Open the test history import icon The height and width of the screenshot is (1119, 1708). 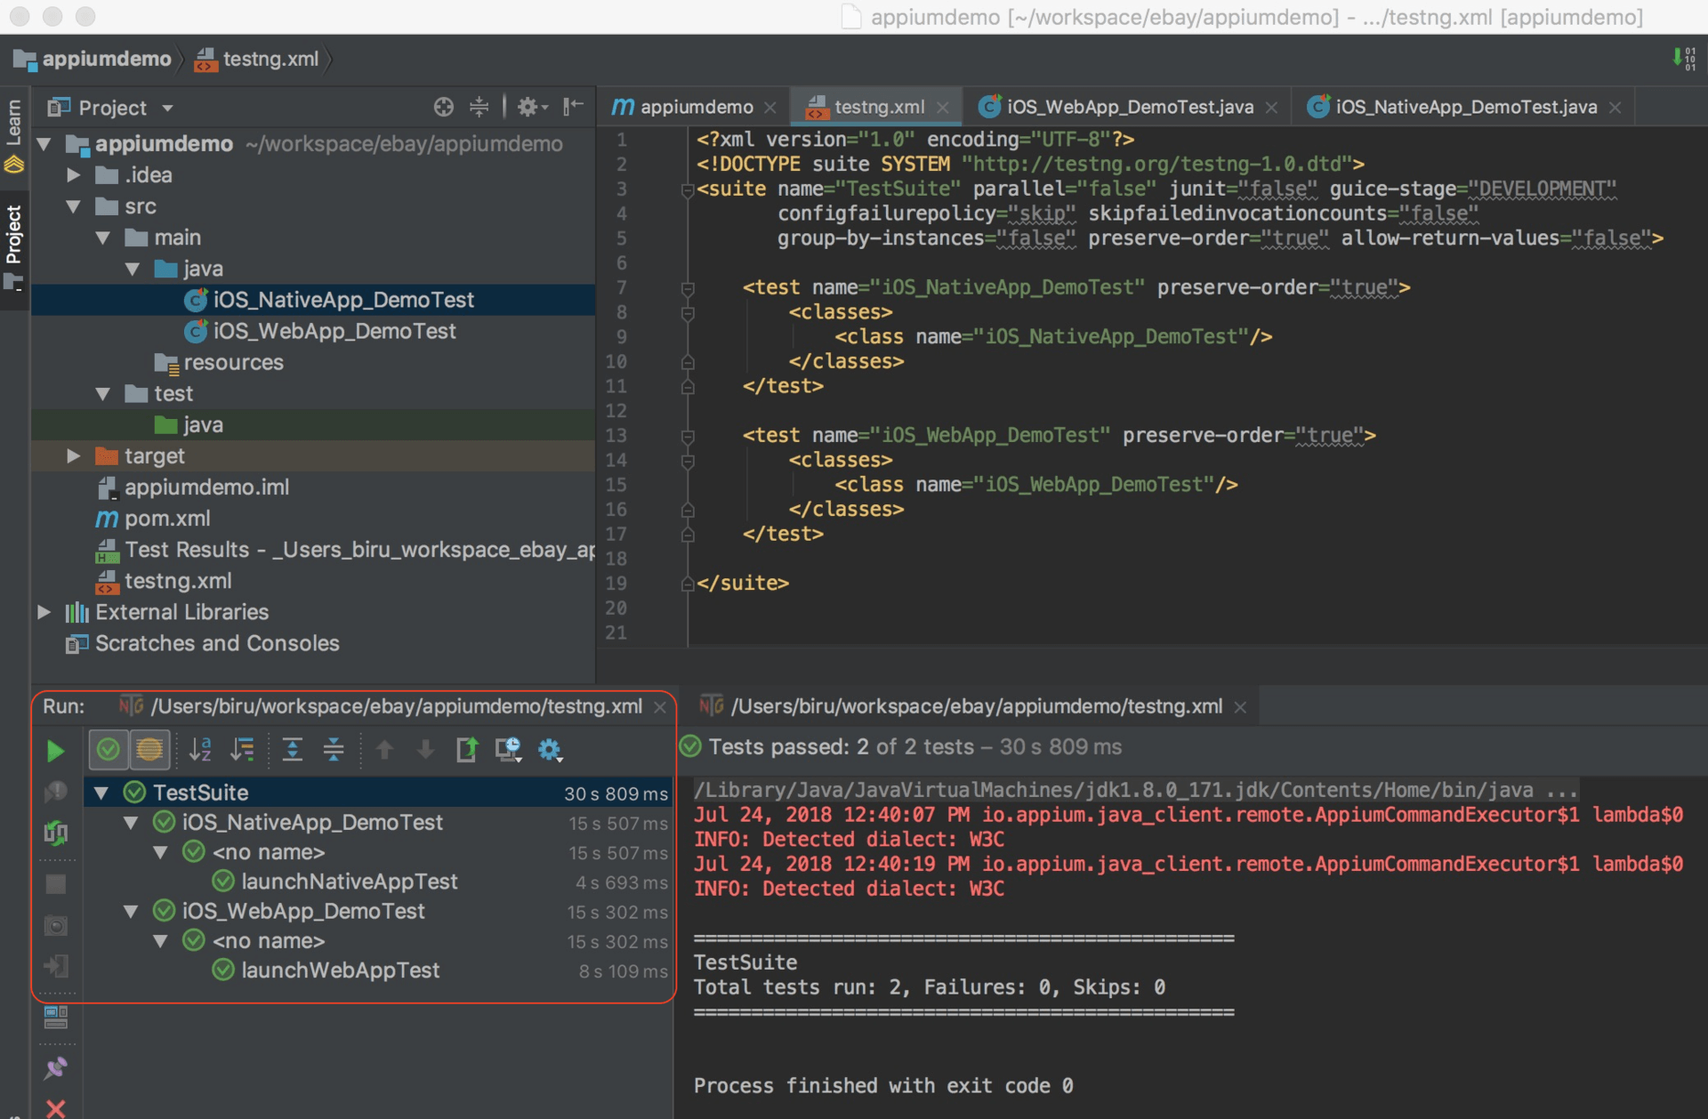[508, 750]
